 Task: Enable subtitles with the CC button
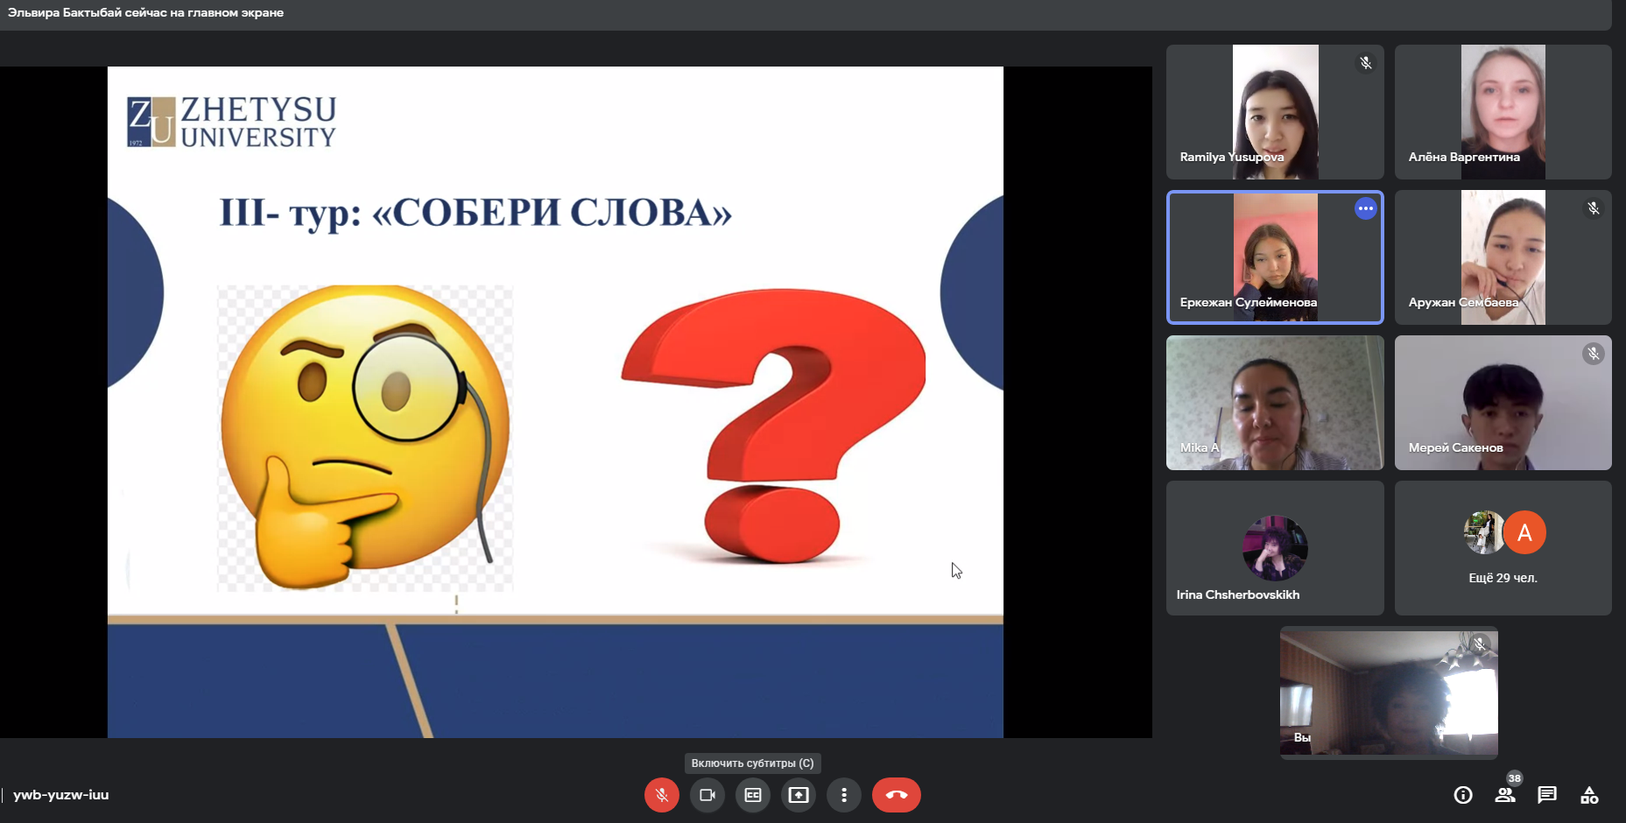(x=752, y=795)
